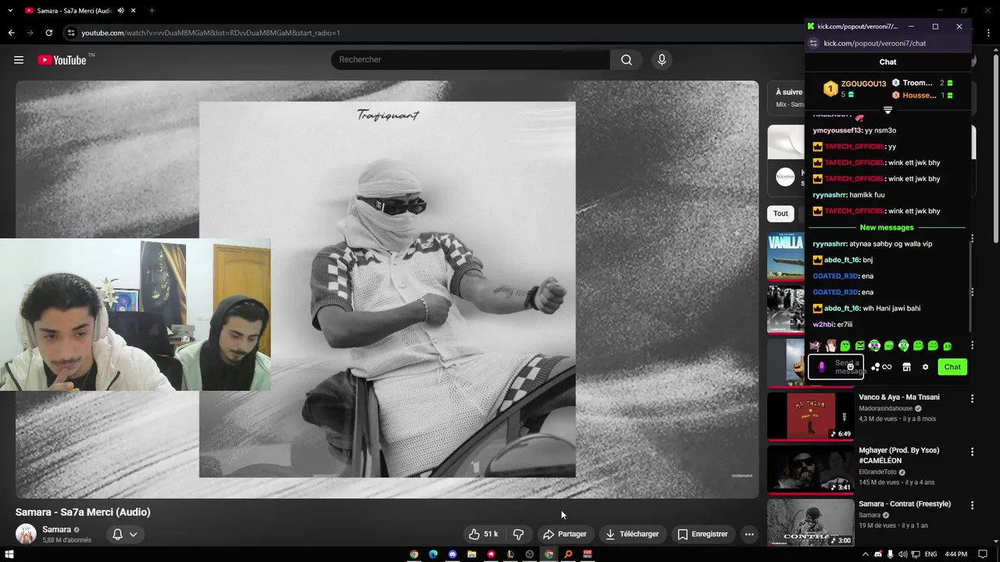Viewport: 1000px width, 562px height.
Task: Open the YouTube guide hamburger menu
Action: click(19, 60)
